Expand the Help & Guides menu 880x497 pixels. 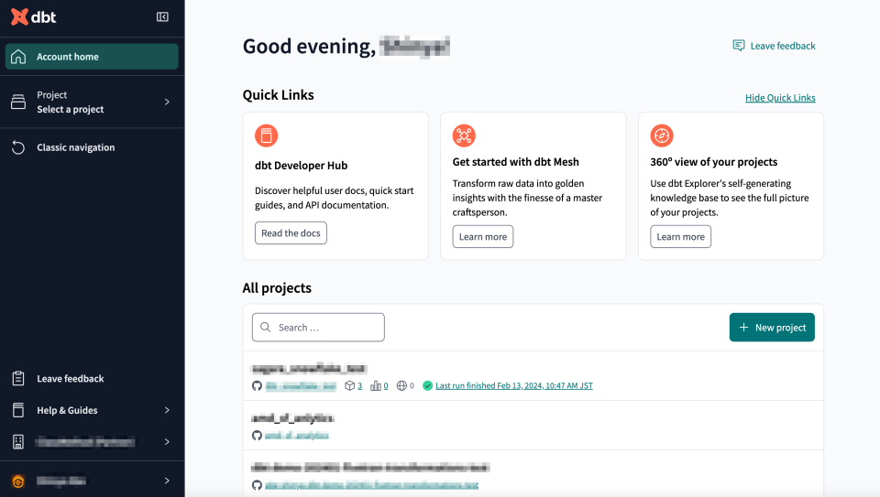coord(92,410)
